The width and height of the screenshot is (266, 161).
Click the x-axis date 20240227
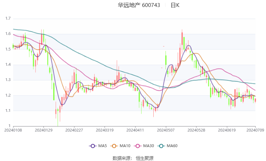point(74,130)
